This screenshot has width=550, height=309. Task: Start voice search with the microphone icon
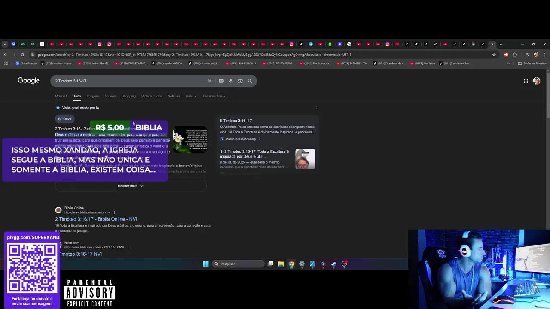click(231, 81)
